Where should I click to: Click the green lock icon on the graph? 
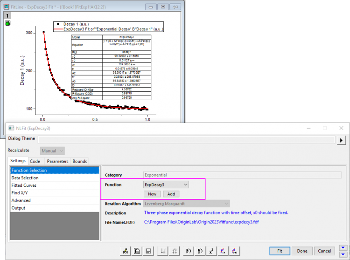[7, 23]
